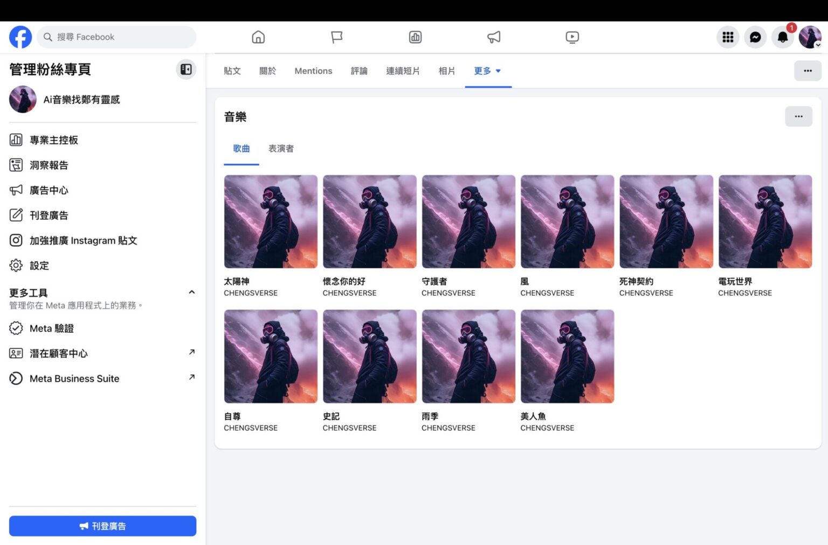This screenshot has height=545, width=828.
Task: Open the Video play icon in top bar
Action: tap(572, 37)
